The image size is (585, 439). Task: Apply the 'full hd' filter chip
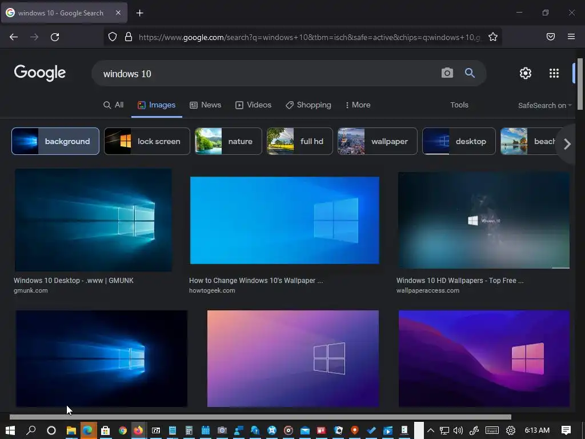coord(299,141)
